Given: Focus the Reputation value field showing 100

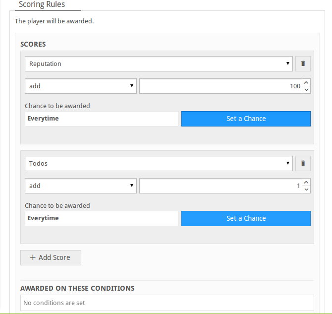Looking at the screenshot, I should coord(221,86).
